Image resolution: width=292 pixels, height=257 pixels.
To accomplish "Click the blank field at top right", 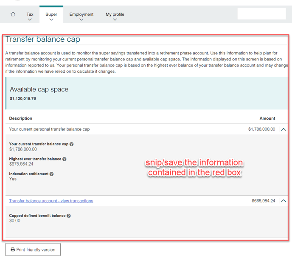I will tap(261, 14).
